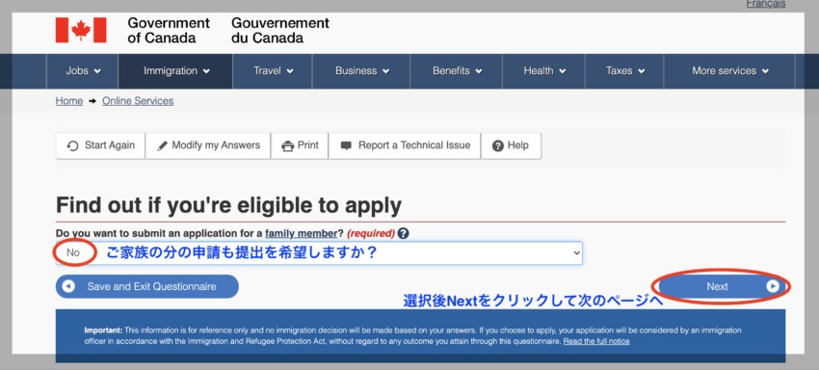
Task: Expand the More services menu
Action: click(x=729, y=71)
